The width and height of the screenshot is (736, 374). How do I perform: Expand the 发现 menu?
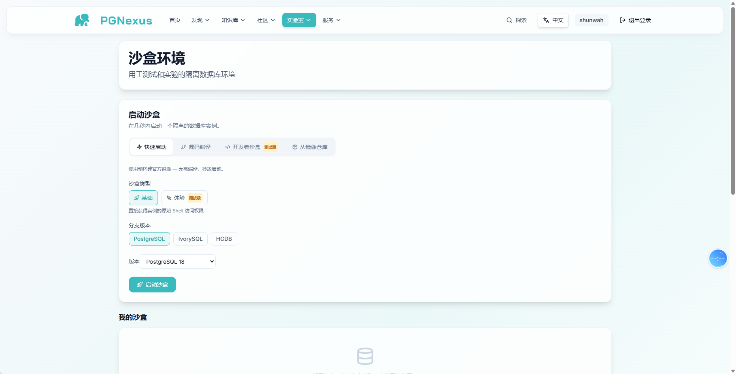[x=201, y=20]
